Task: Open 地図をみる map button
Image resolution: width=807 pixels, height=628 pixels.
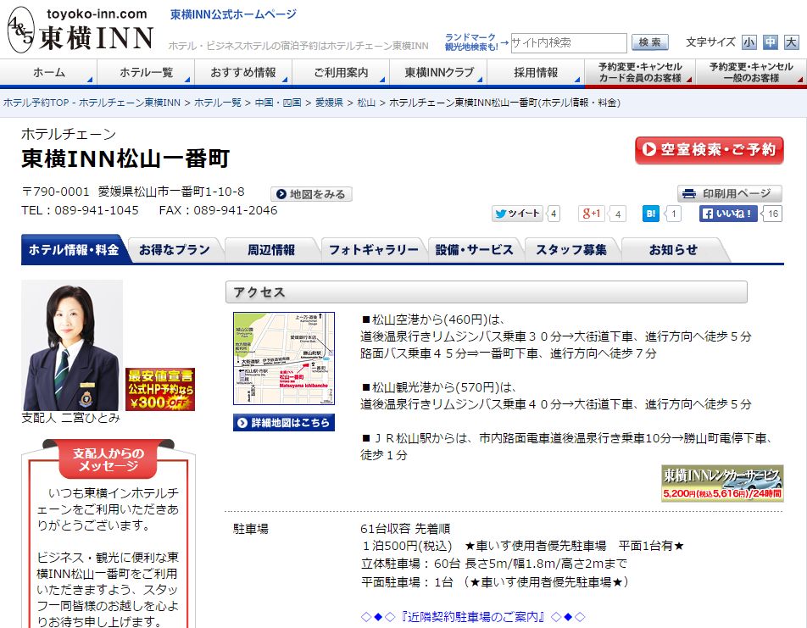Action: (311, 194)
